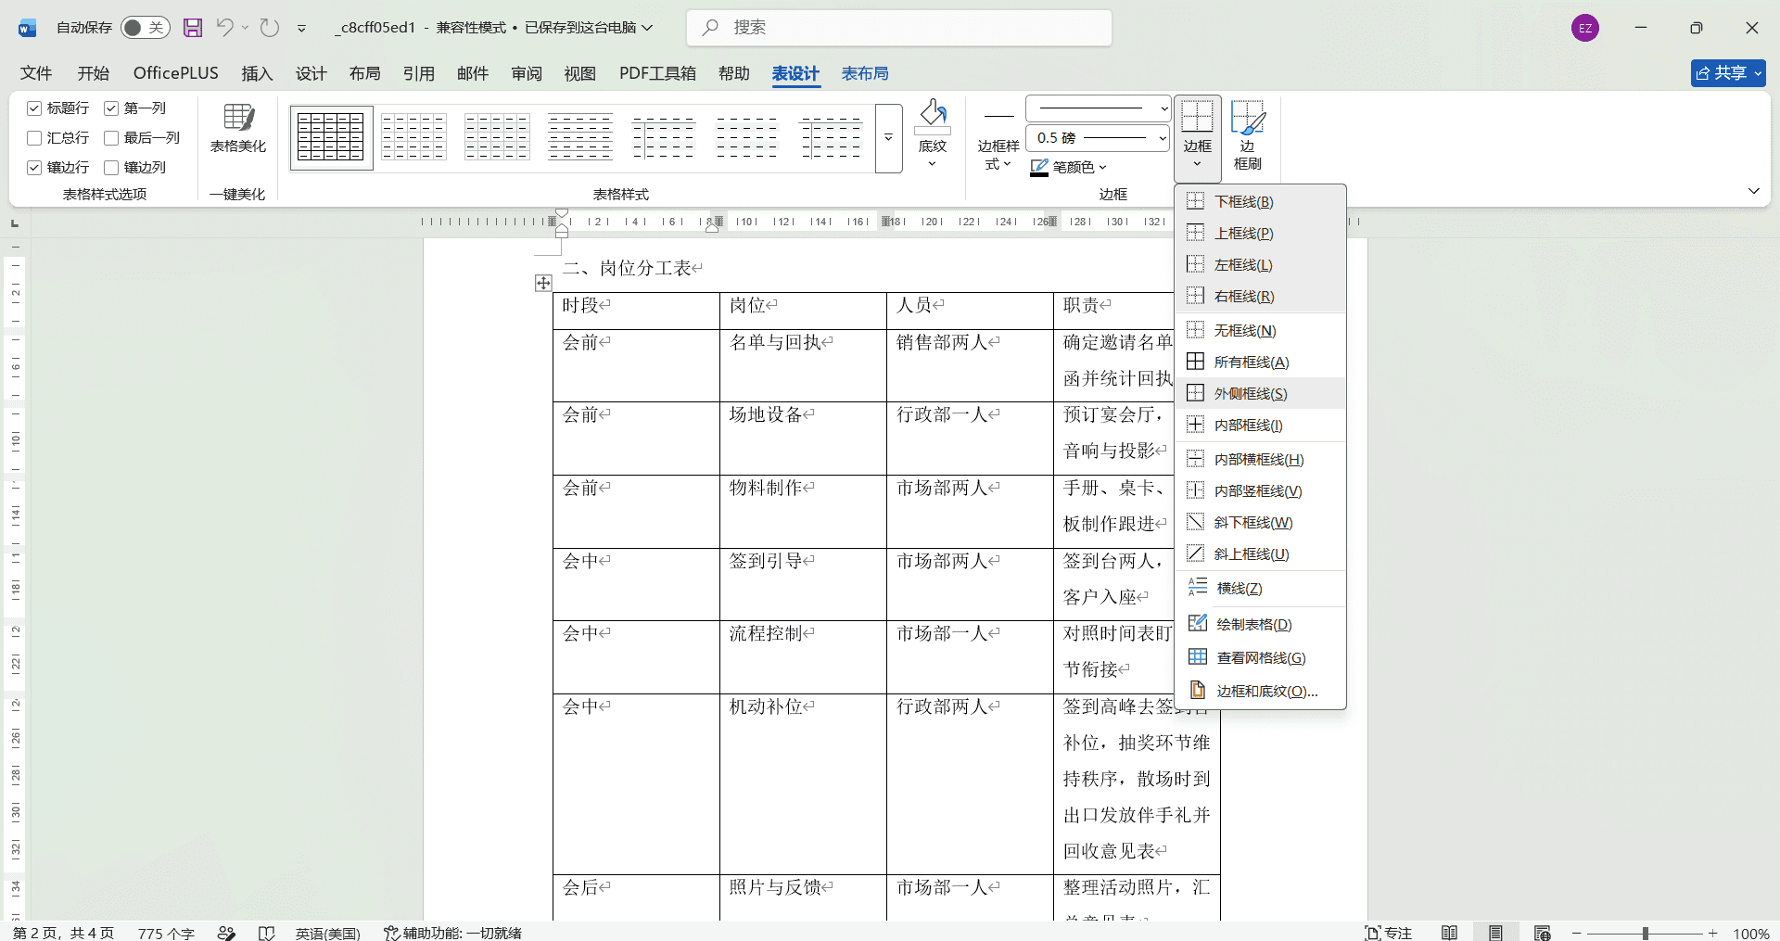Viewport: 1780px width, 941px height.
Task: Activate the 边框刷 border painter tool
Action: click(1248, 135)
